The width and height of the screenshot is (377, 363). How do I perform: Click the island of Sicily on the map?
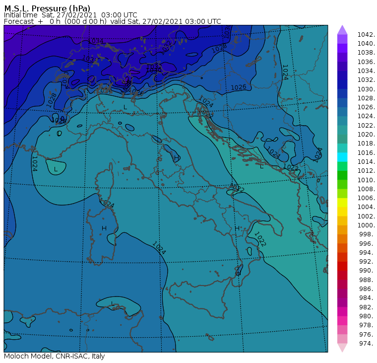199,297
